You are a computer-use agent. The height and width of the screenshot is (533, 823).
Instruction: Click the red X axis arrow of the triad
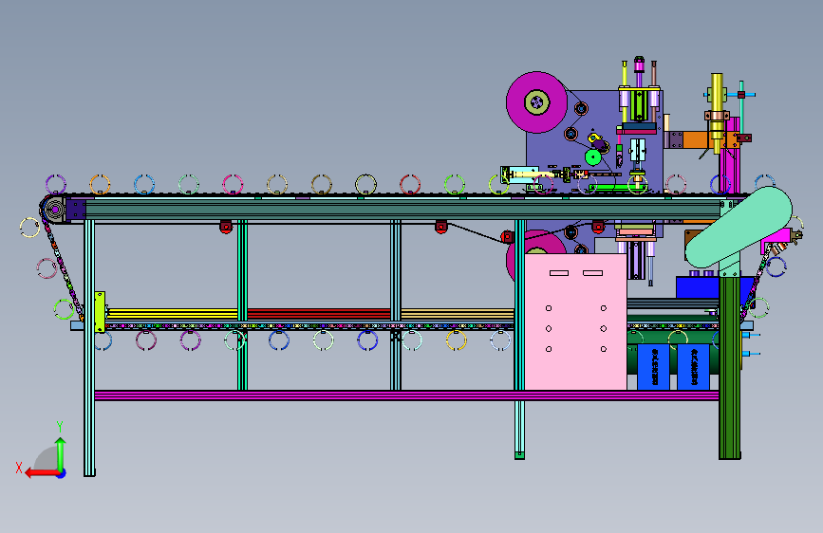pos(42,473)
